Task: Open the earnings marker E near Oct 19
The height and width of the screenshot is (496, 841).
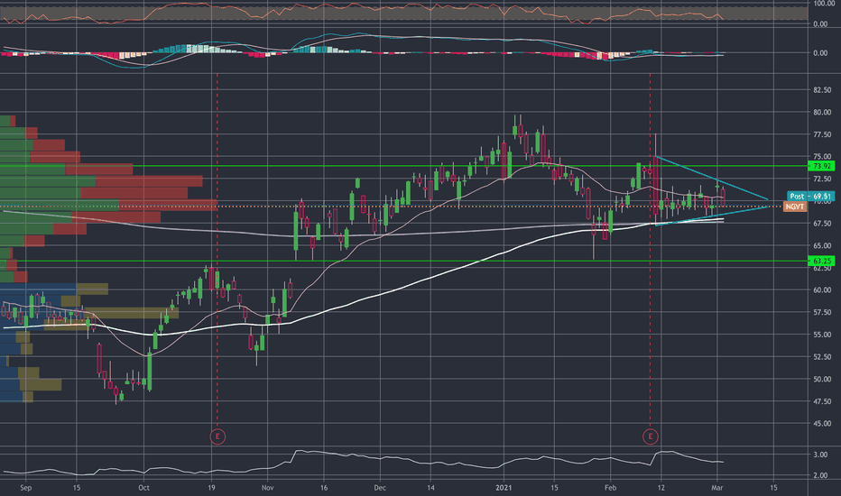Action: 217,436
